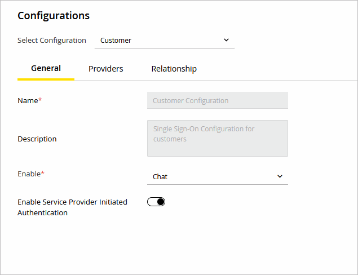Click the Enable field label
This screenshot has width=358, height=275.
tap(31, 174)
